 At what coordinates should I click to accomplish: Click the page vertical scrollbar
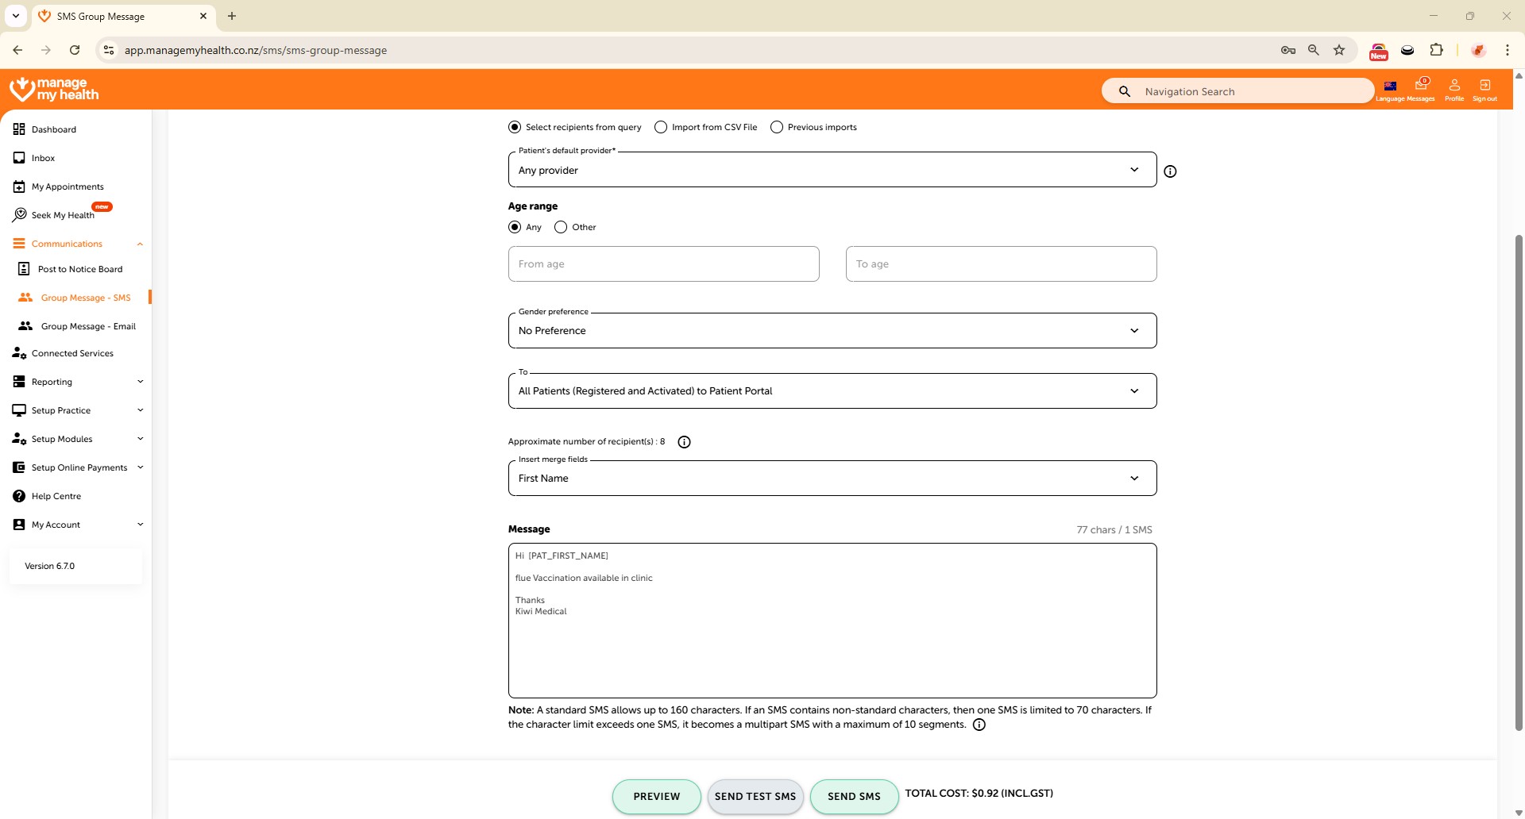click(1519, 476)
